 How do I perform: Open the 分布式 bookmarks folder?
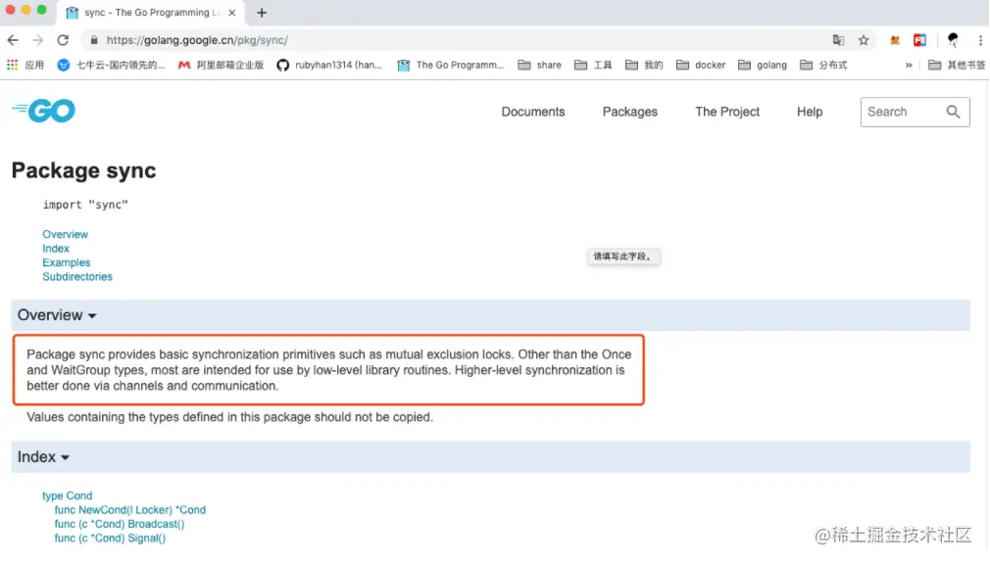coord(823,65)
